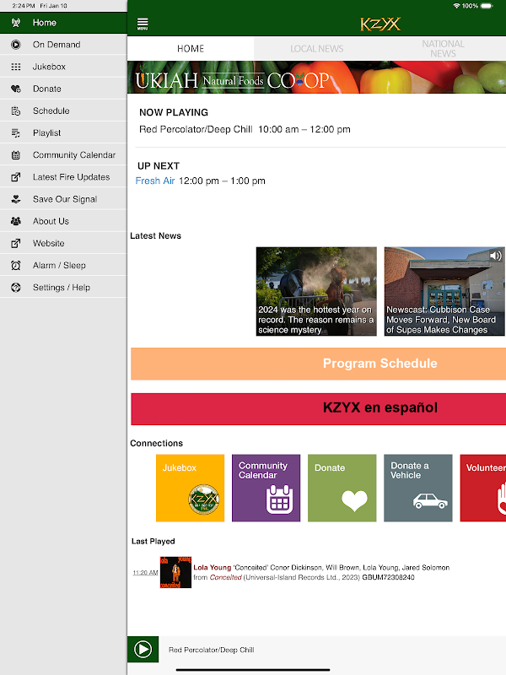Tap the Community Calendar icon in sidebar
506x675 pixels.
[x=16, y=155]
